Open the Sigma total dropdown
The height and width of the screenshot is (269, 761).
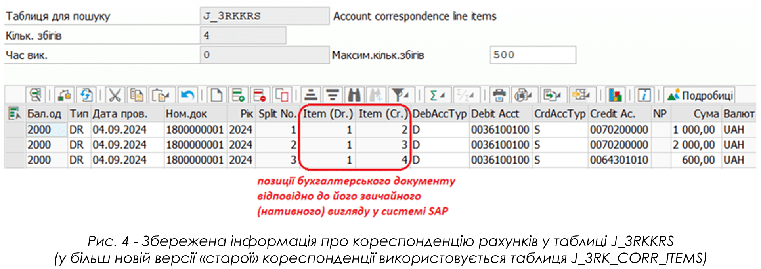[438, 95]
